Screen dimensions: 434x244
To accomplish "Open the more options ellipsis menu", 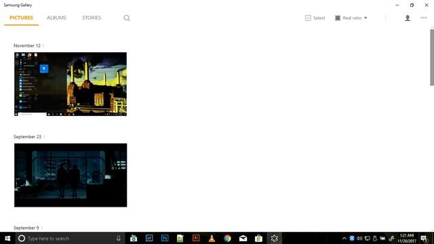I will [x=423, y=18].
